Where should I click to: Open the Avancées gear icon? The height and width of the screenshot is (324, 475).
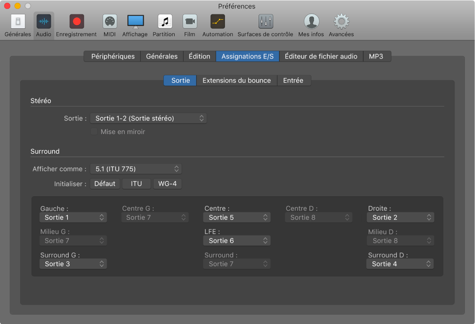coord(341,21)
